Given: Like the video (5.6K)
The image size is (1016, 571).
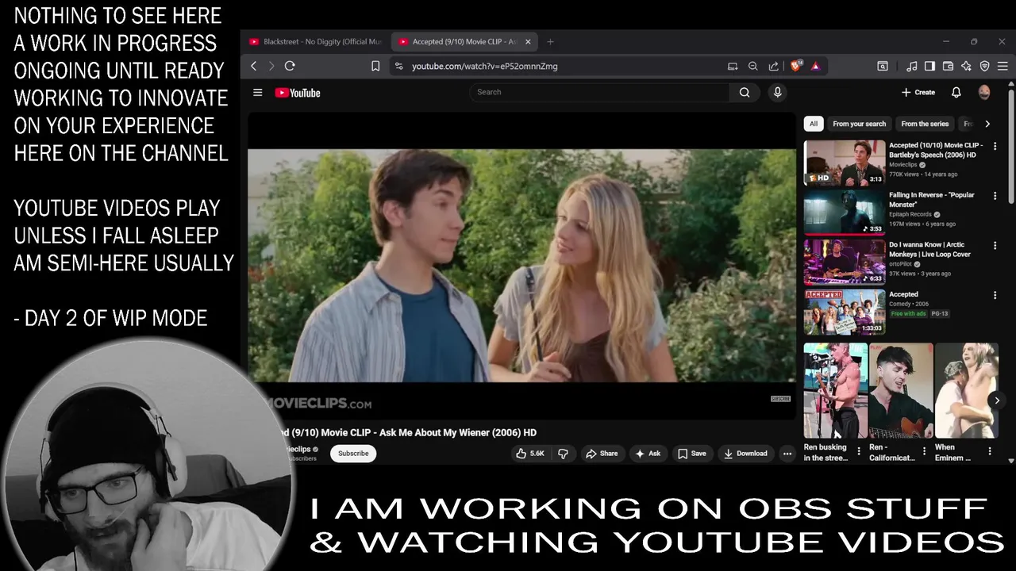Looking at the screenshot, I should coord(530,454).
